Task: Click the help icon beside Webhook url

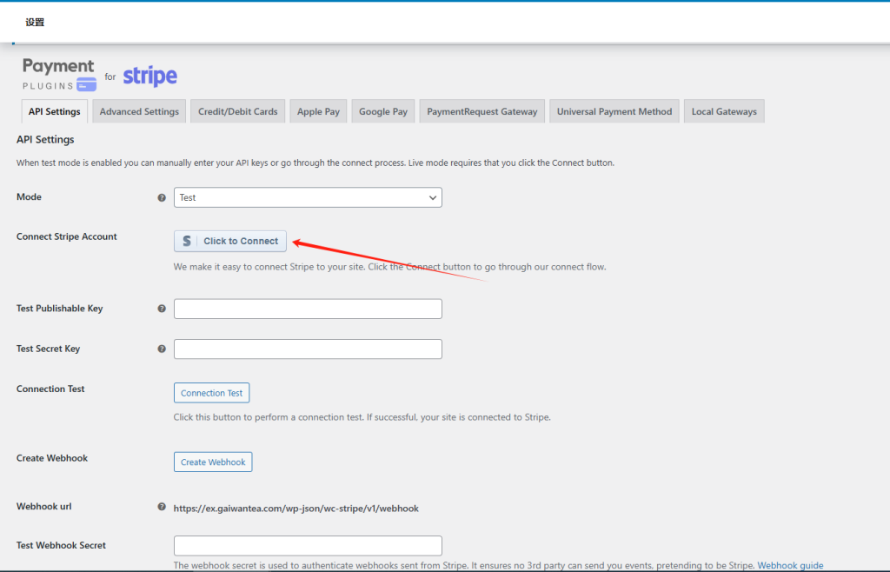Action: point(162,507)
